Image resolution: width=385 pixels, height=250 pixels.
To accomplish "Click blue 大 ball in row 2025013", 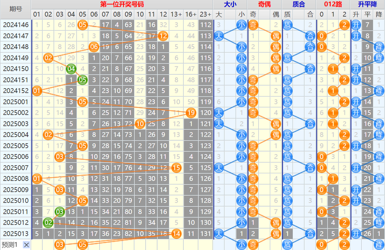I will point(218,234).
